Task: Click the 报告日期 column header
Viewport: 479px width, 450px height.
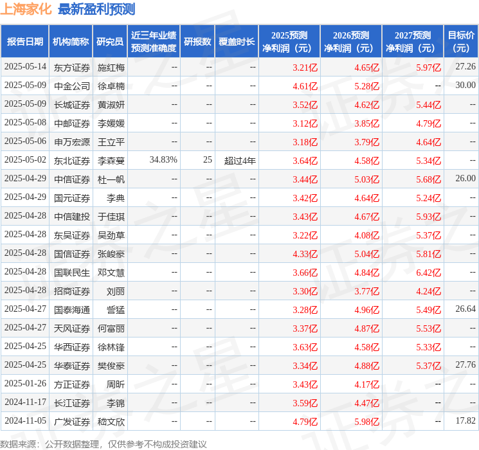Action: pos(24,42)
